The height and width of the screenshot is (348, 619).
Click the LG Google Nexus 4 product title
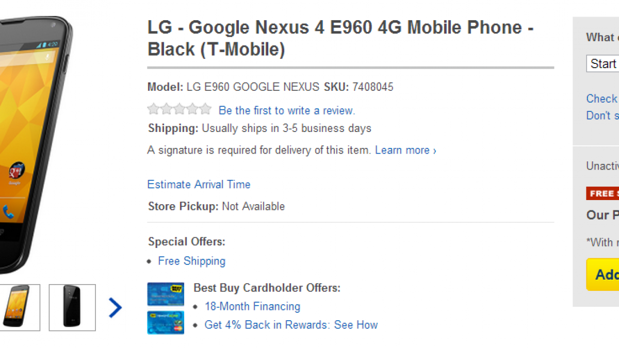click(x=340, y=38)
